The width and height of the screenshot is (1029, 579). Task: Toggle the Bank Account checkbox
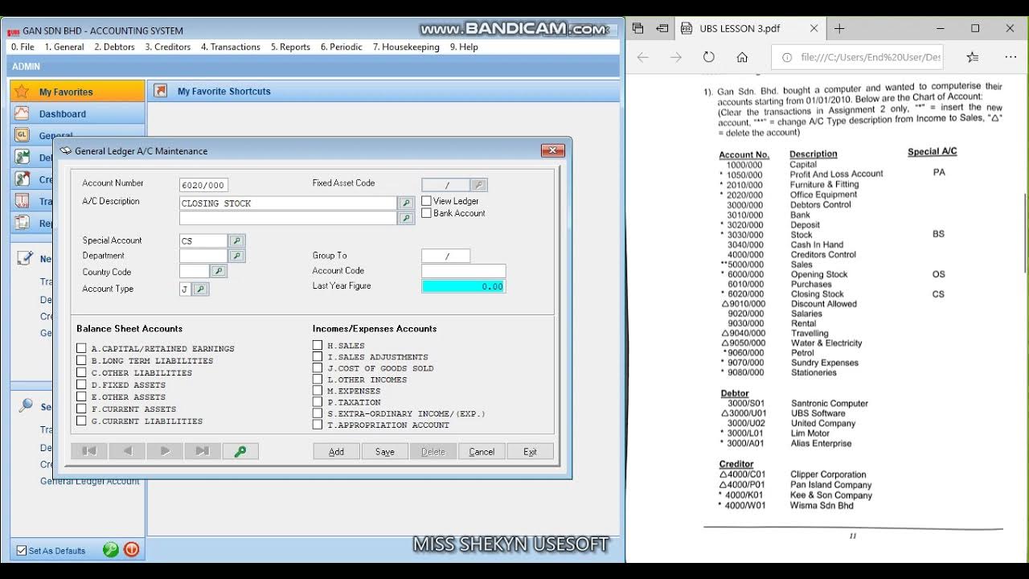[x=427, y=213]
